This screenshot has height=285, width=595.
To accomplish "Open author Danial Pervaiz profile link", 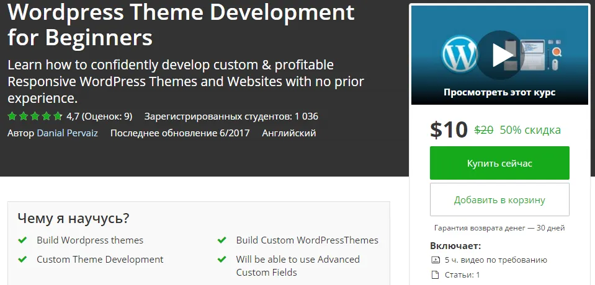I will tap(67, 133).
